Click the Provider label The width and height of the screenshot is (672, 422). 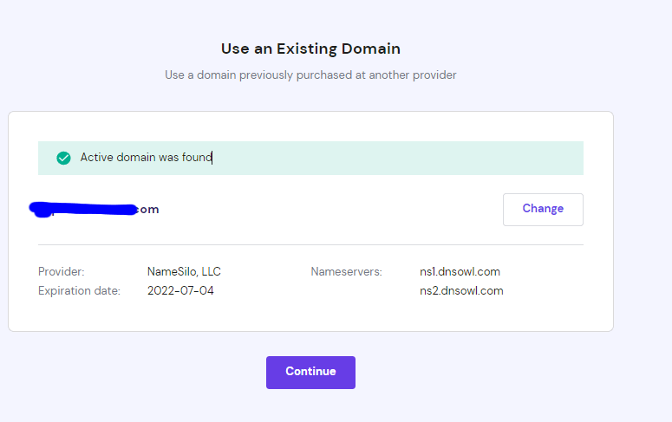pyautogui.click(x=62, y=271)
